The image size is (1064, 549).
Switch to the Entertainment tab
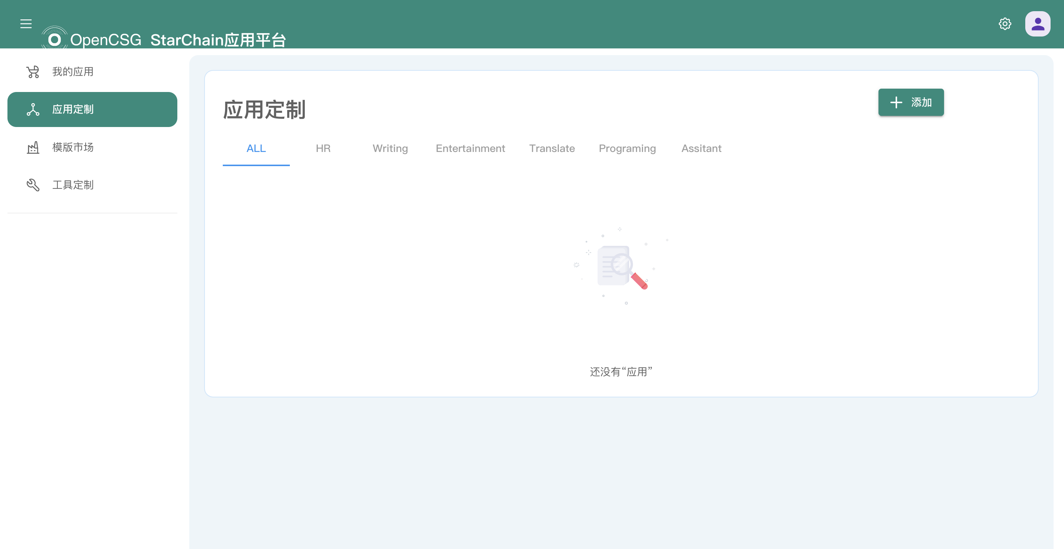pyautogui.click(x=470, y=149)
